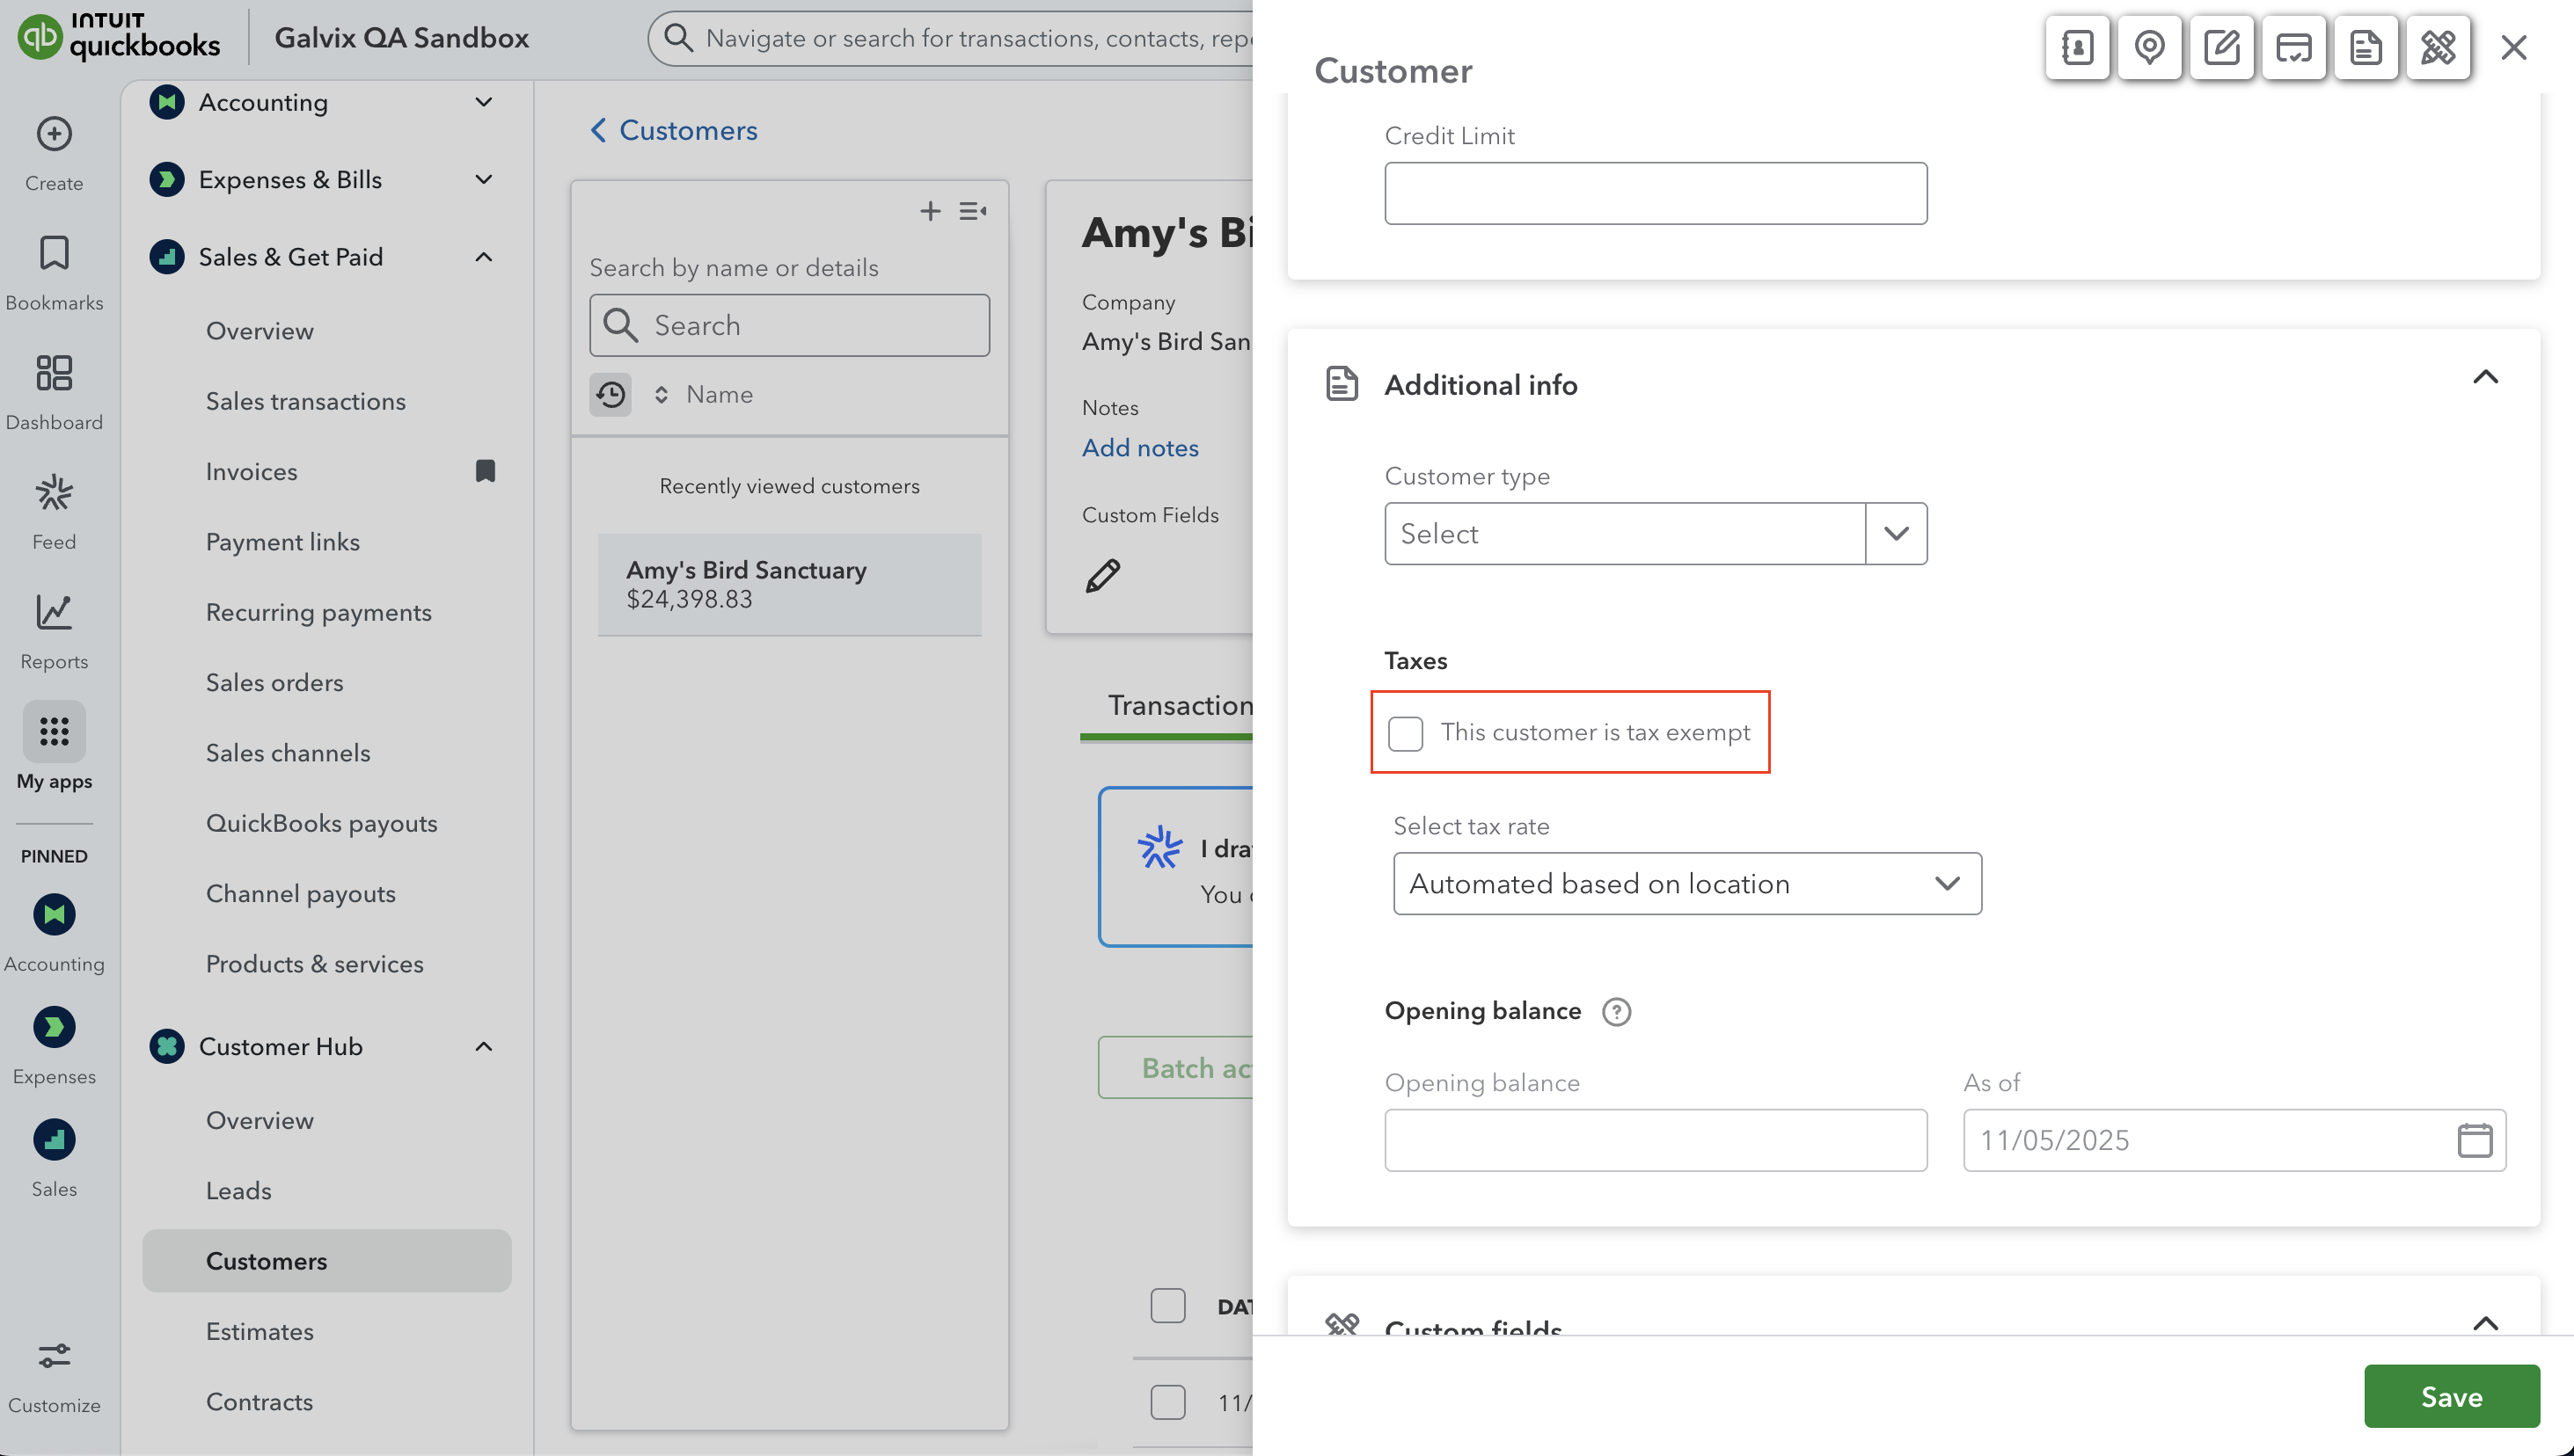The image size is (2574, 1456).
Task: Click into the Credit Limit field
Action: coord(1655,193)
